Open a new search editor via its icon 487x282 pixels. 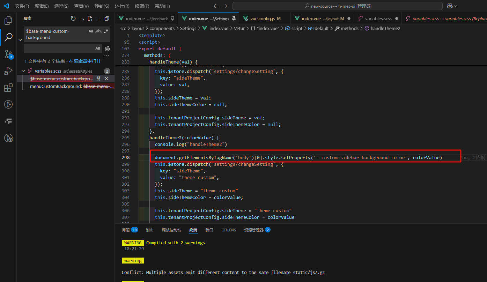coord(90,19)
